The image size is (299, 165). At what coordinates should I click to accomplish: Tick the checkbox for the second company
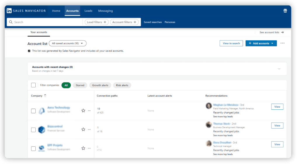(x=33, y=130)
